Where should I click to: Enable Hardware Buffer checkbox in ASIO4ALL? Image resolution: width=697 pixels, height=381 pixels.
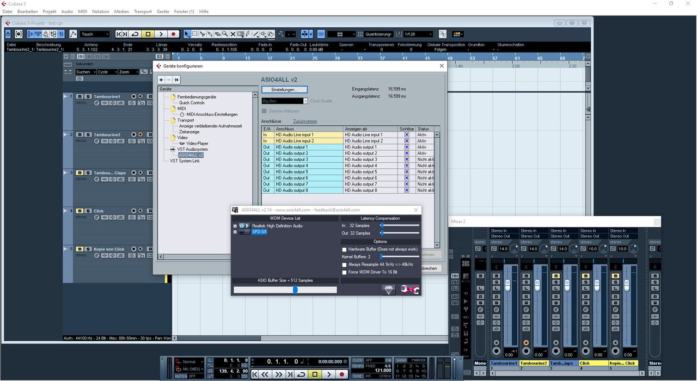(x=344, y=249)
